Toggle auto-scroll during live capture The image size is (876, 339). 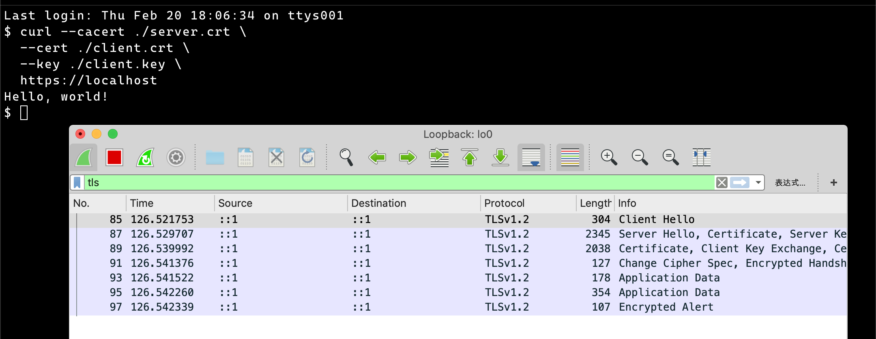coord(531,157)
